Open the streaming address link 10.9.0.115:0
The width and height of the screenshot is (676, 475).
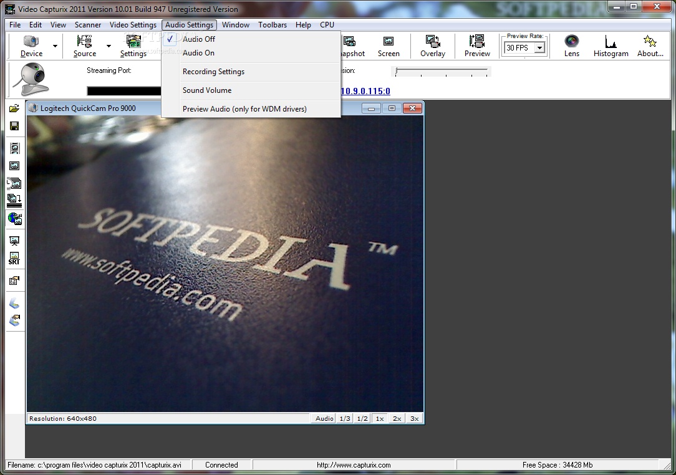365,91
